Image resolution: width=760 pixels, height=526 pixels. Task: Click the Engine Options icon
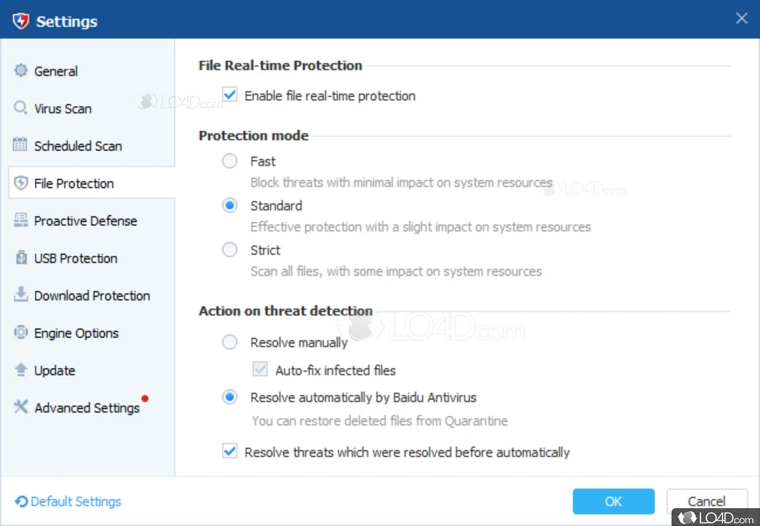pyautogui.click(x=21, y=332)
